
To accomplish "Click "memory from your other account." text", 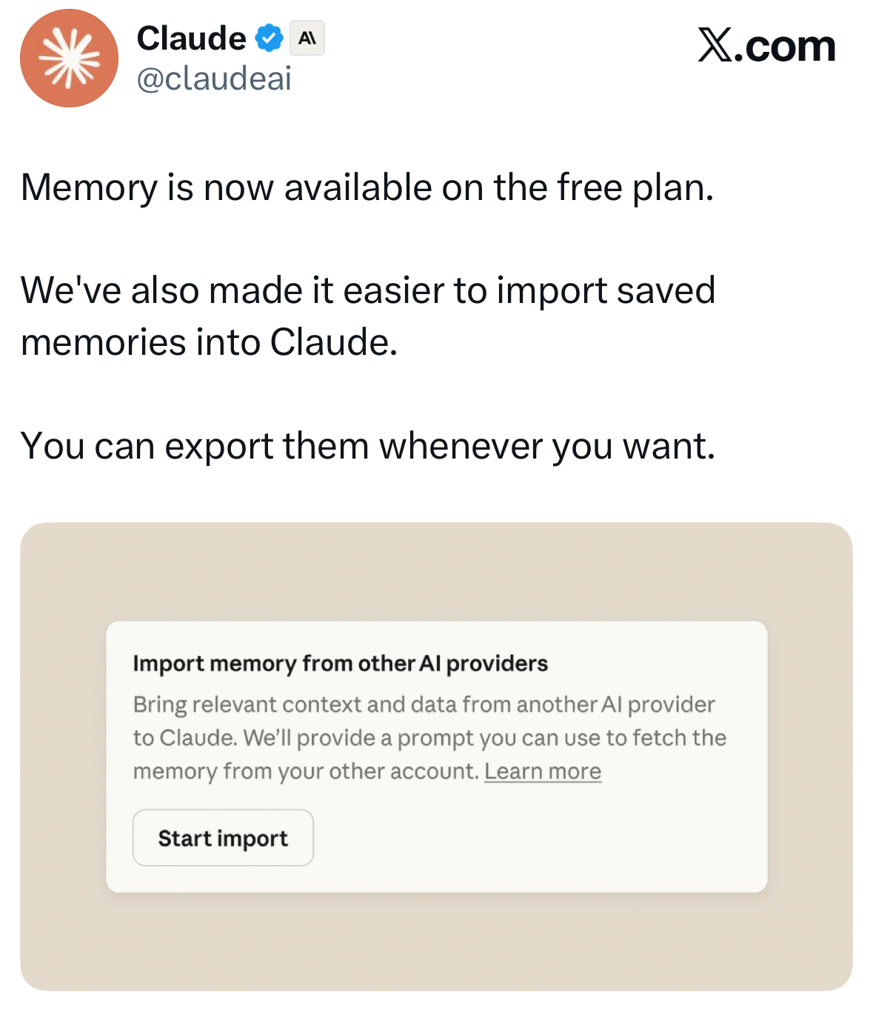I will [307, 771].
